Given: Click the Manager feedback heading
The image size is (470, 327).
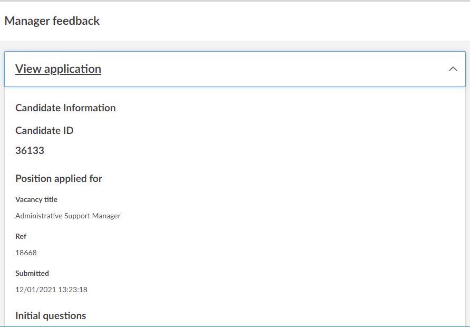Looking at the screenshot, I should 52,21.
